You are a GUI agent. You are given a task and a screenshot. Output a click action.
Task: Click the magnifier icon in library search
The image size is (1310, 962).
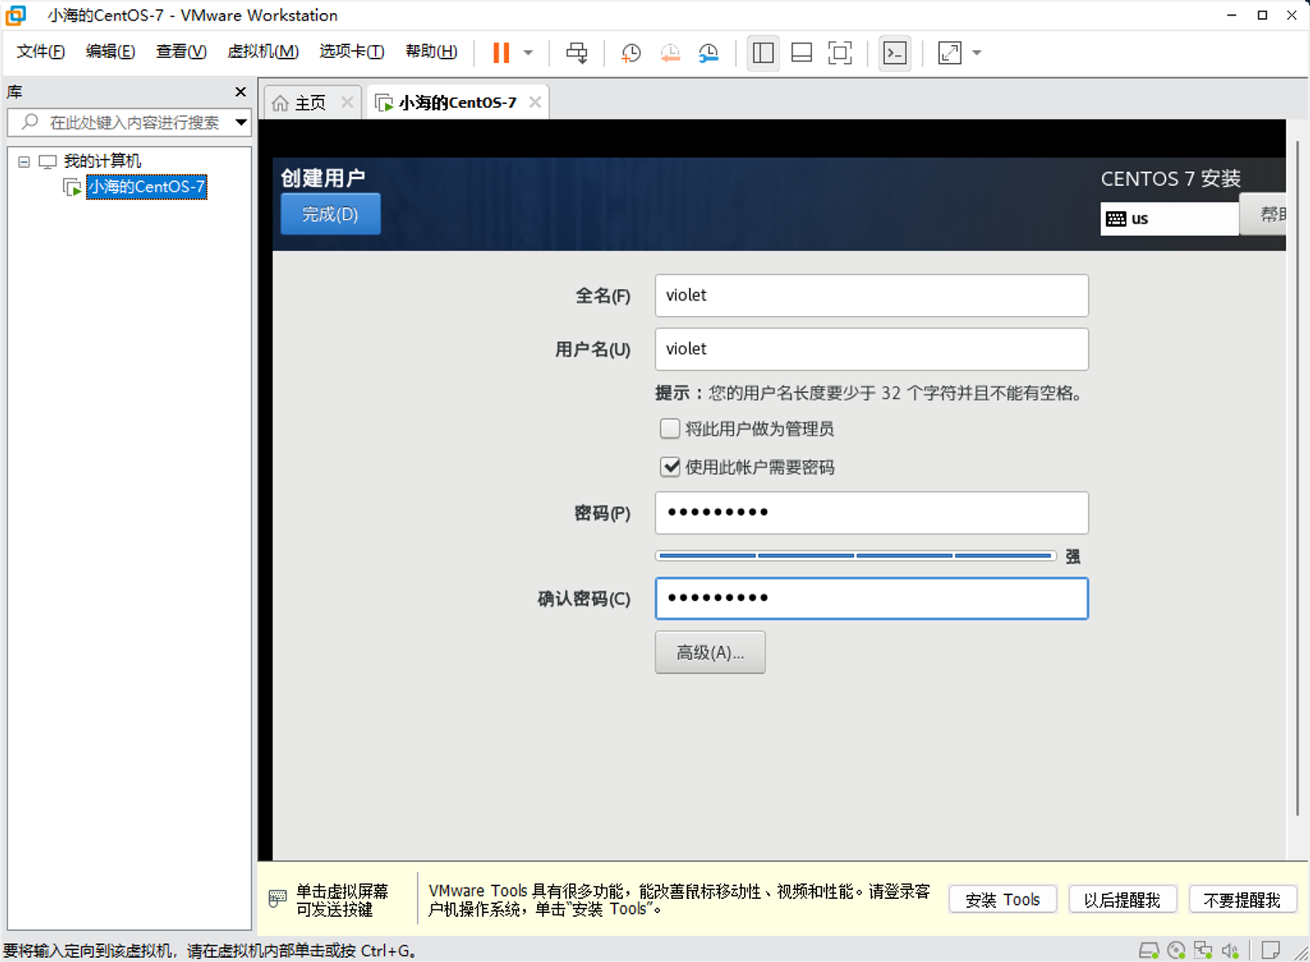30,122
